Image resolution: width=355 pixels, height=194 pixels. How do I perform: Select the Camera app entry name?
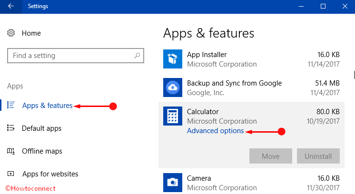[x=199, y=178]
